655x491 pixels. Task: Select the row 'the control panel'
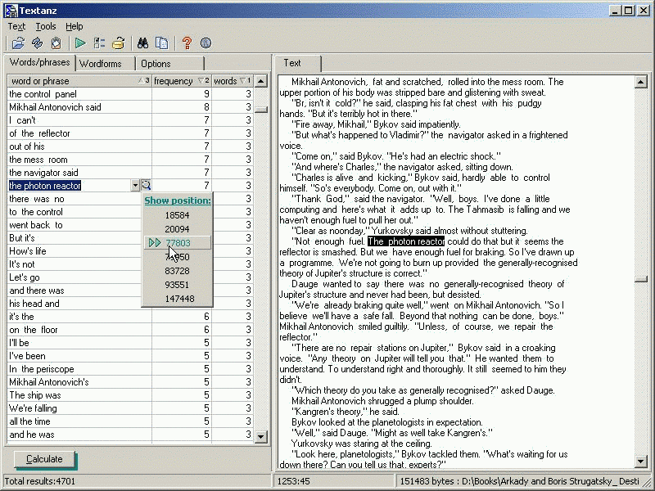130,94
